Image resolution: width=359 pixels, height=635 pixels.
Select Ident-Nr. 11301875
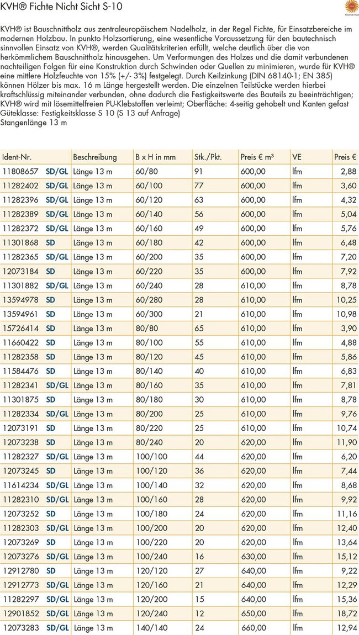(x=20, y=400)
